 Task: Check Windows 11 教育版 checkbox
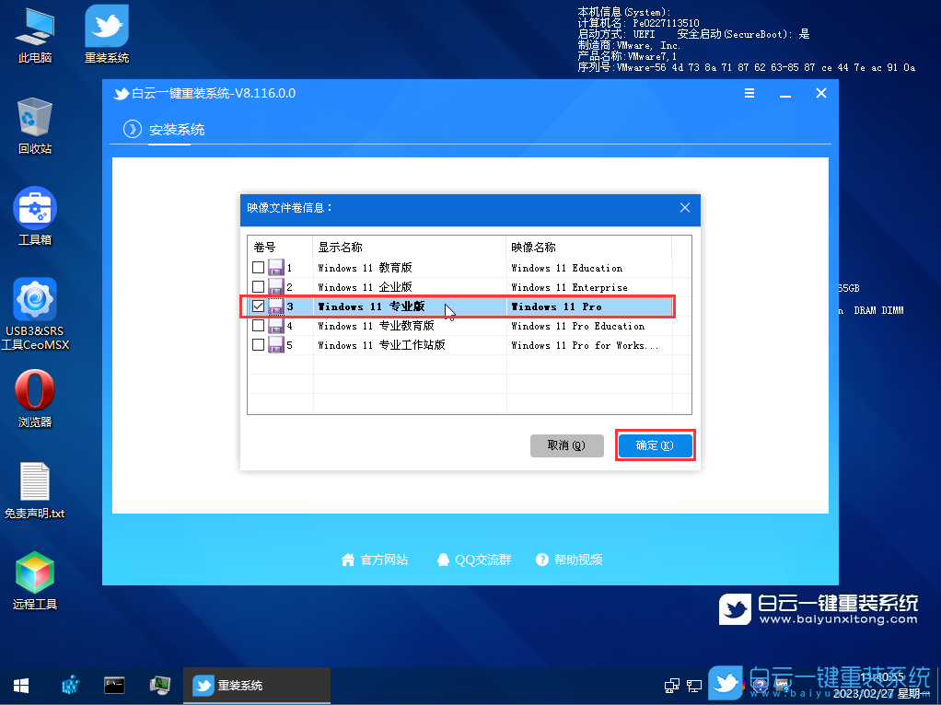(x=258, y=267)
